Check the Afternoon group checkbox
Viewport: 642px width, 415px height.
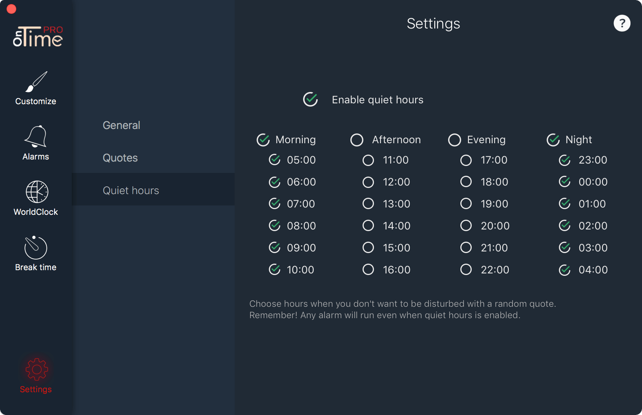pos(357,140)
